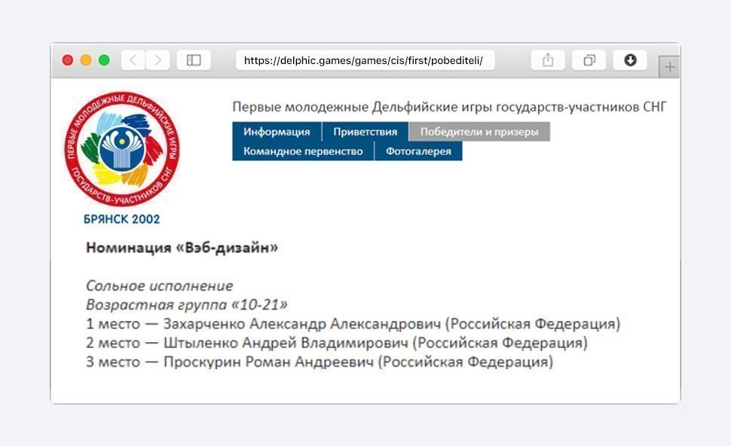Go forward with the browser forward arrow

click(x=158, y=60)
